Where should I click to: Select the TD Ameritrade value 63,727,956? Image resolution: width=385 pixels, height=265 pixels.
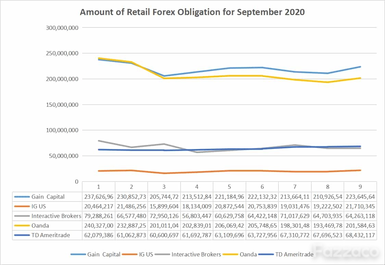[262, 235]
